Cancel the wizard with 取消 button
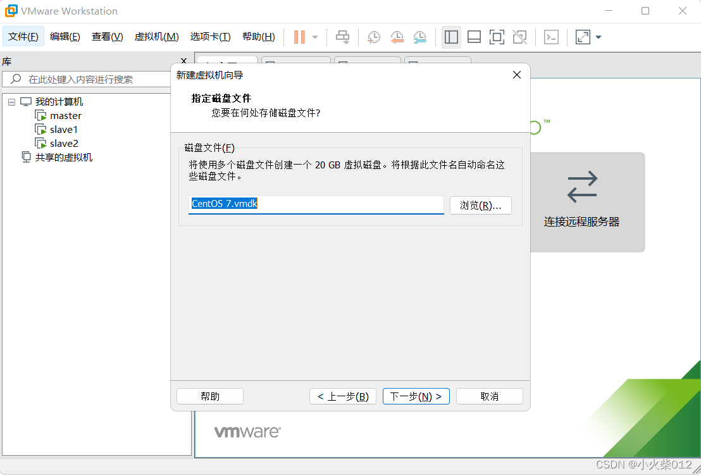The width and height of the screenshot is (701, 476). pos(490,396)
